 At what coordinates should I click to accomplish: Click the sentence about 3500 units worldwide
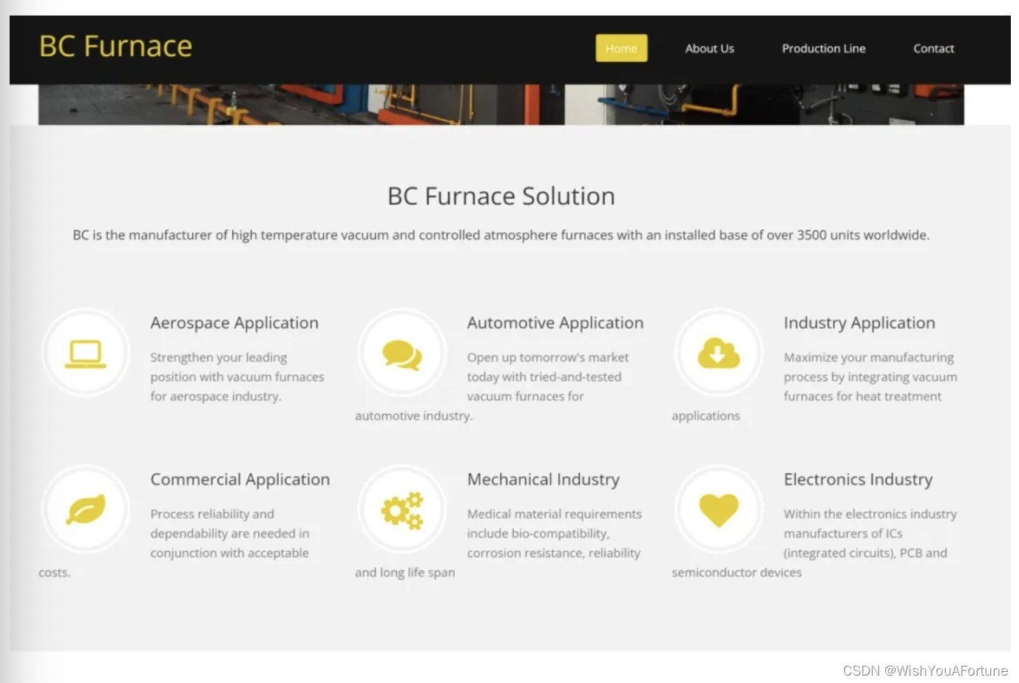(501, 235)
